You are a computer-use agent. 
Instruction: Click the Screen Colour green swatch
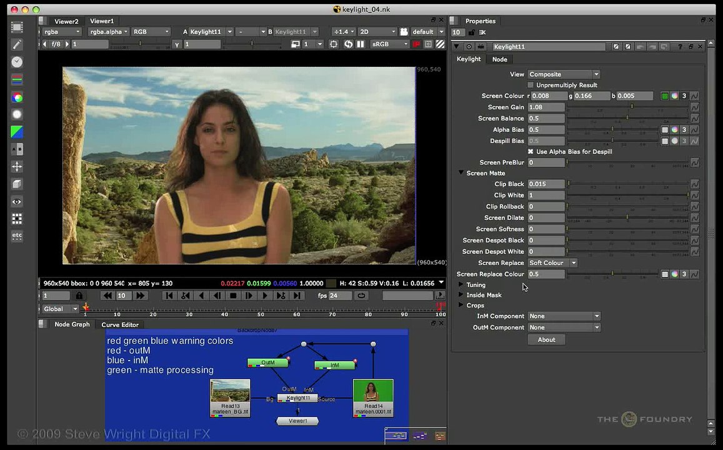664,96
